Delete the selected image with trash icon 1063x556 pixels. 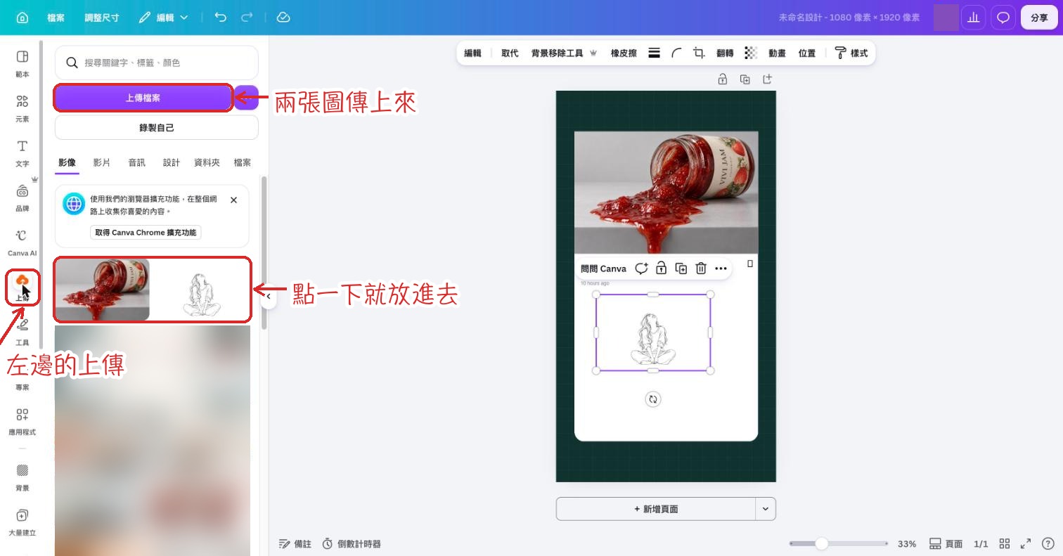[701, 269]
